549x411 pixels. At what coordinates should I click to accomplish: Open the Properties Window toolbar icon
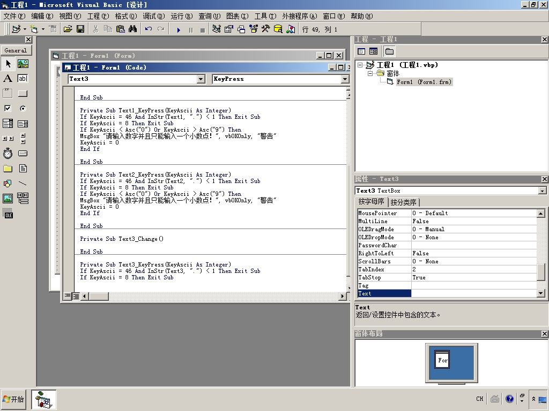click(228, 29)
